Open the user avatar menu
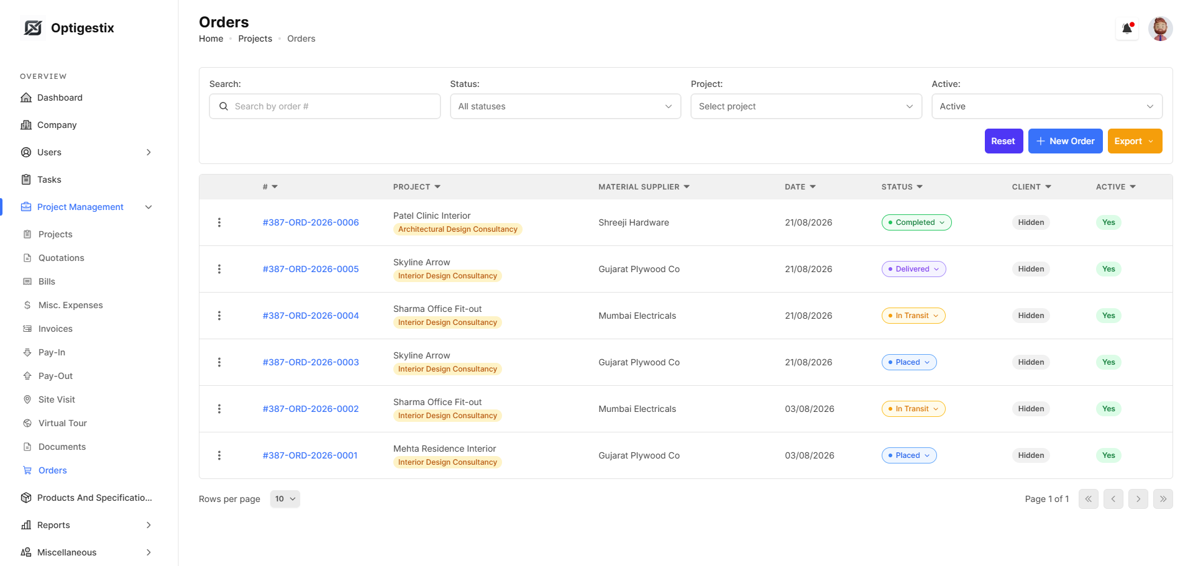This screenshot has height=566, width=1193. pos(1160,29)
